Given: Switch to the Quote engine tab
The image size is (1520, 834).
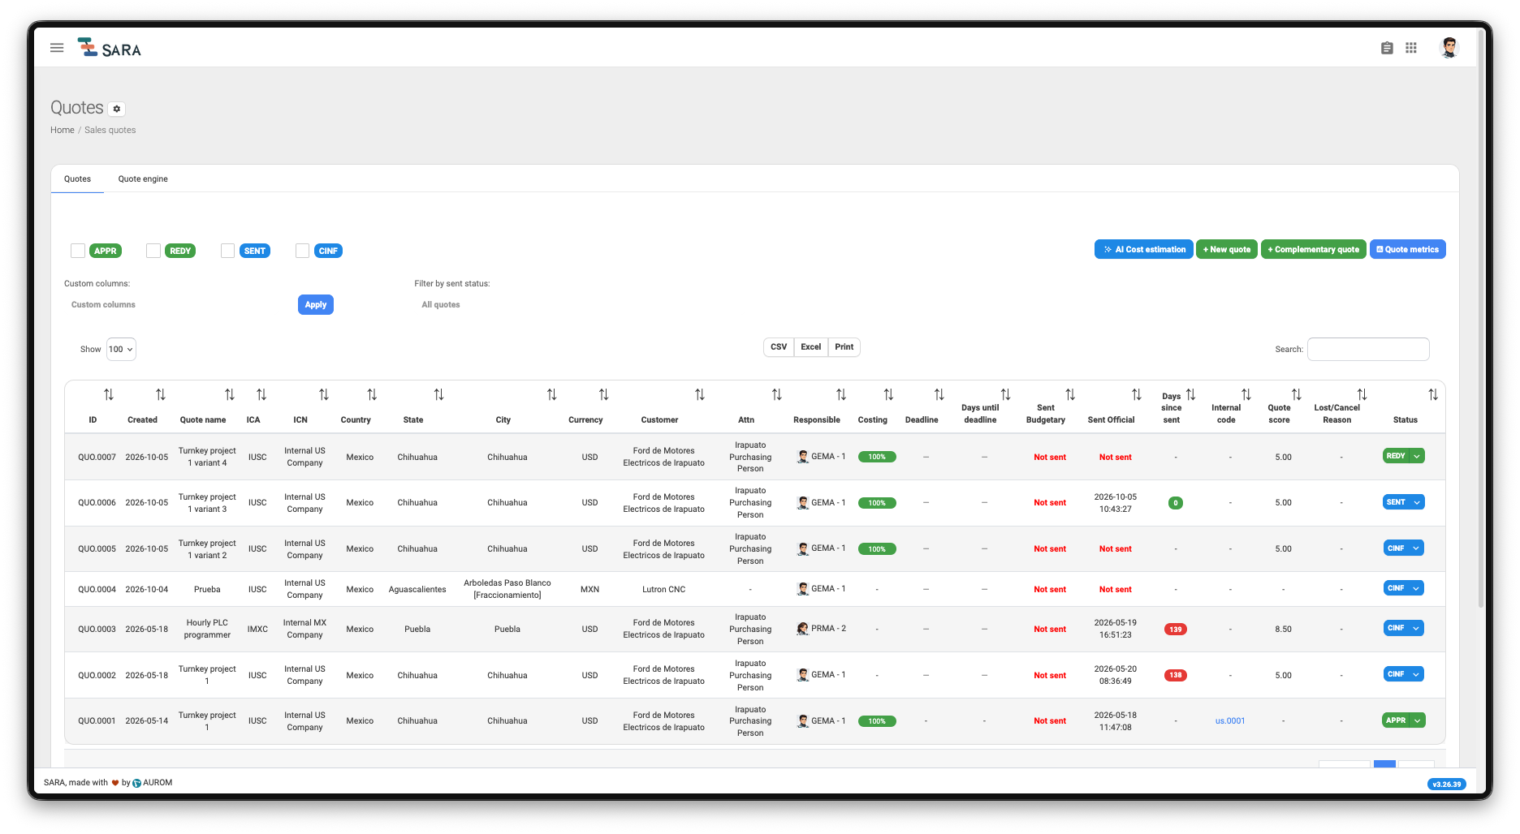Looking at the screenshot, I should pyautogui.click(x=143, y=179).
